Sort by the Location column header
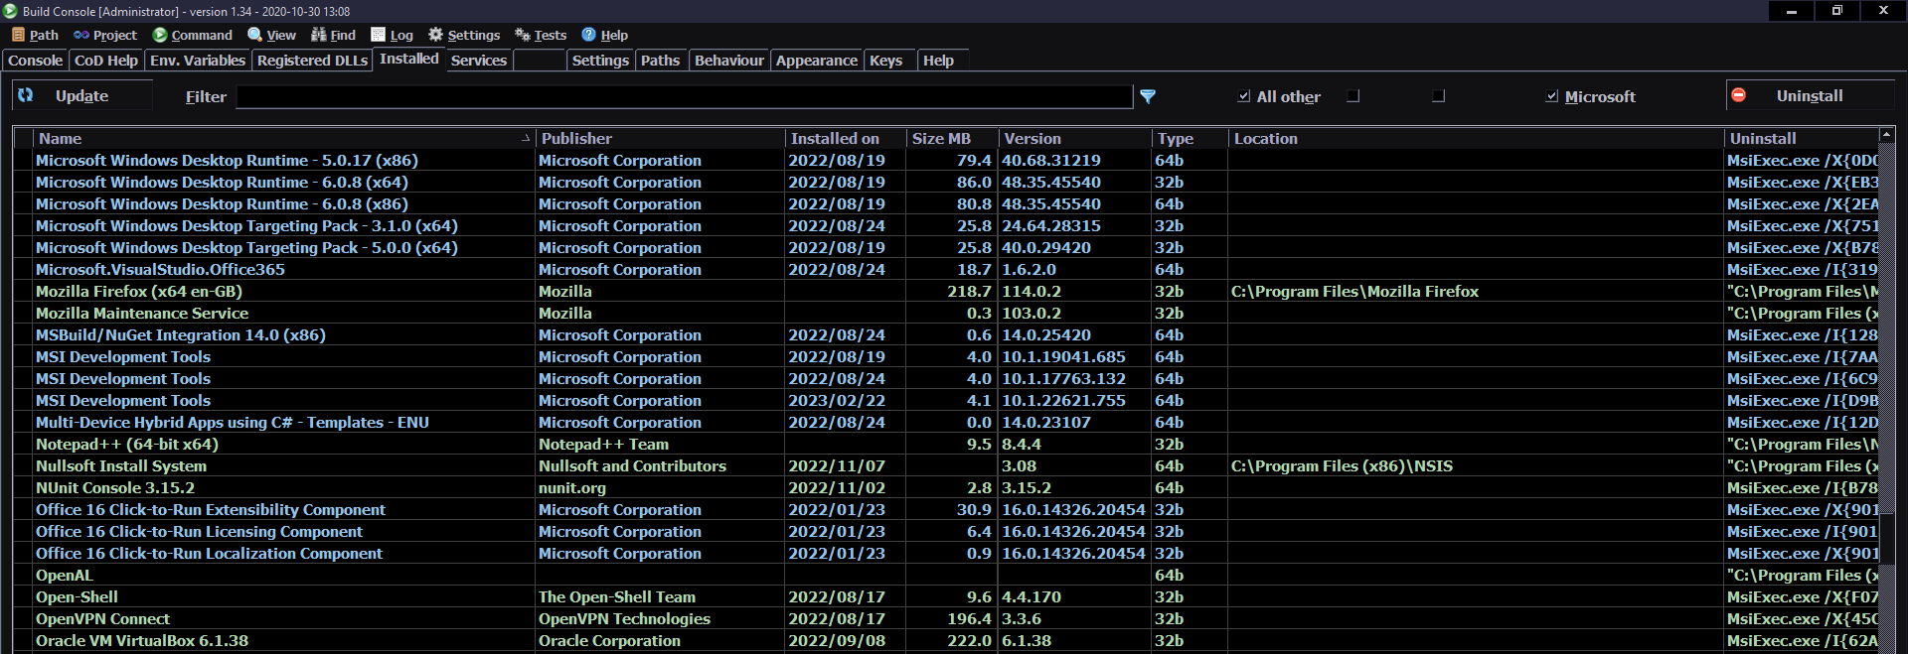Viewport: 1908px width, 654px height. click(x=1476, y=139)
